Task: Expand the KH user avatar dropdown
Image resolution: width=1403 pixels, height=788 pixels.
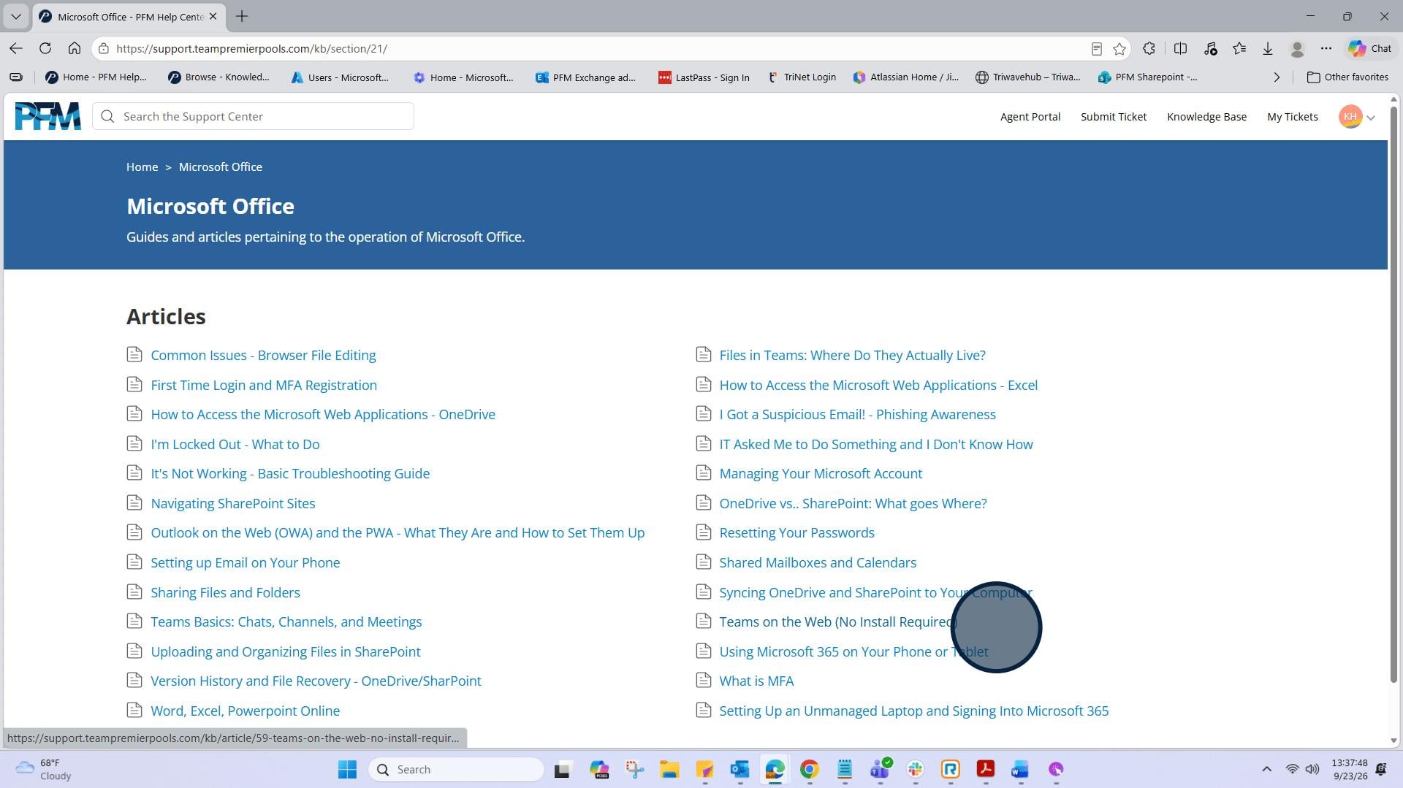Action: (1357, 117)
